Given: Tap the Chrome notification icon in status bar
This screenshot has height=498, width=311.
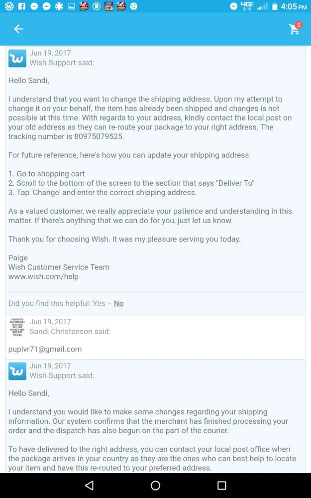Looking at the screenshot, I should 133,6.
